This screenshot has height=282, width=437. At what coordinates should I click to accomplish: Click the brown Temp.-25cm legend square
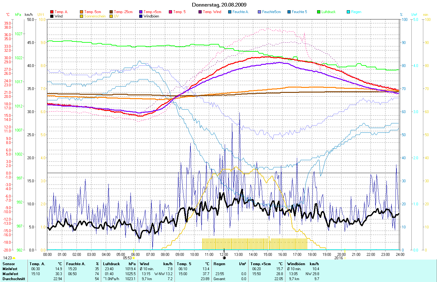111,12
